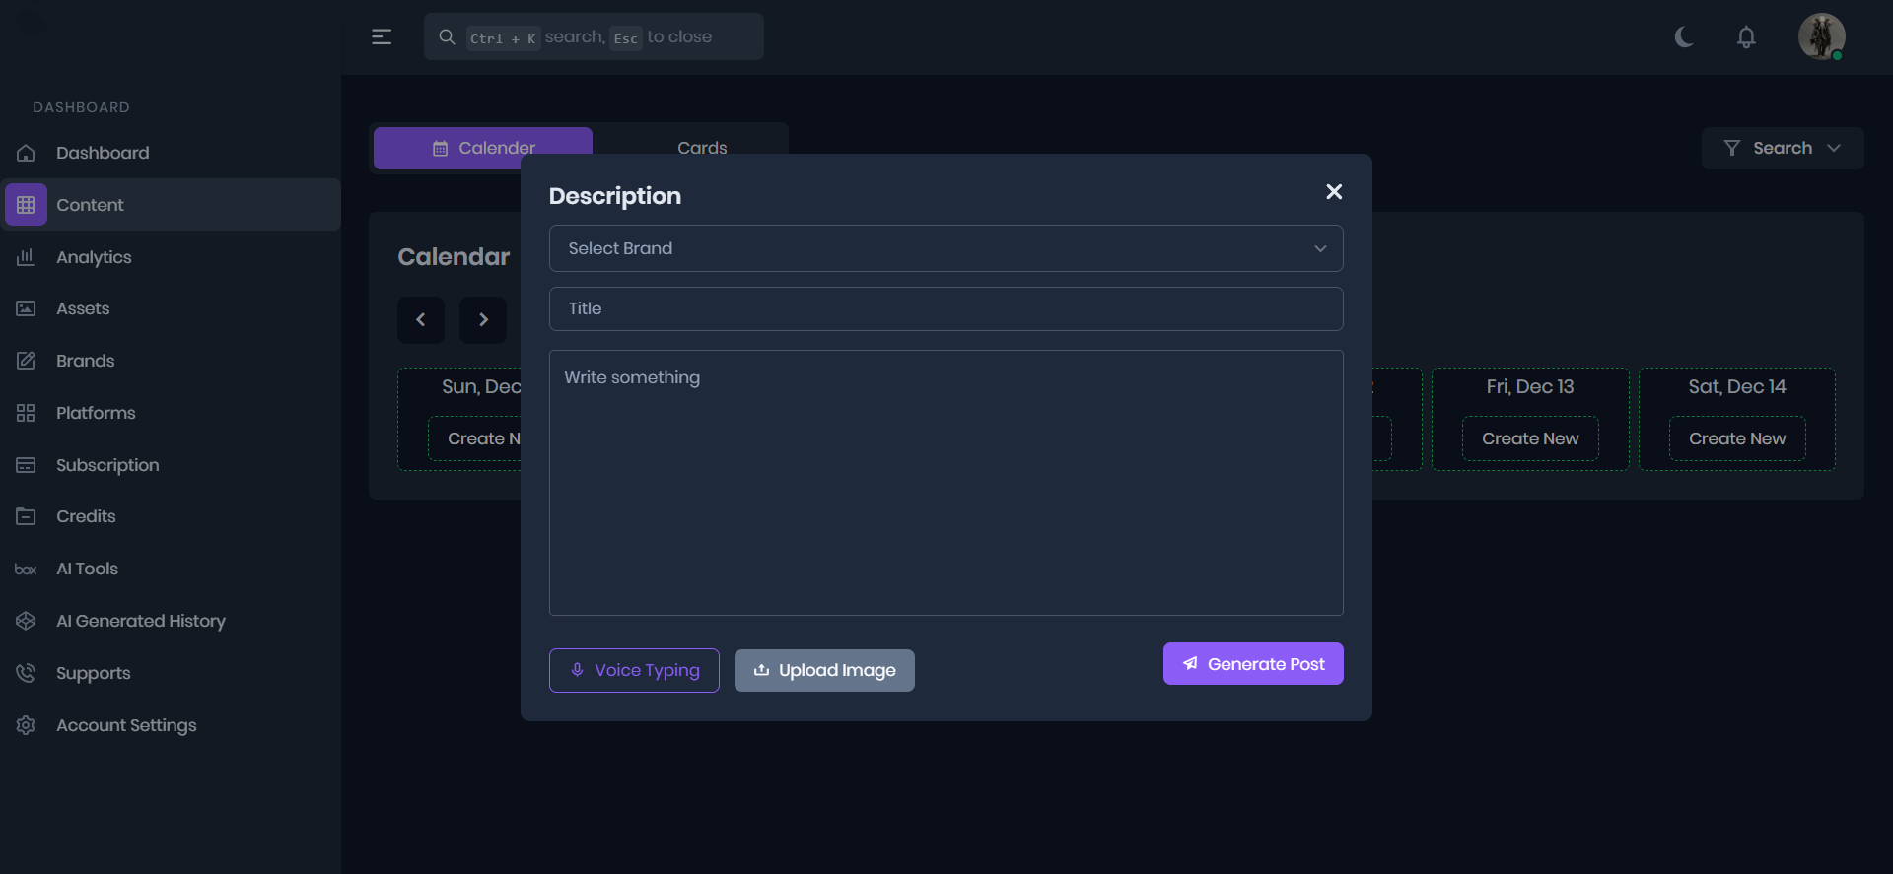Viewport: 1893px width, 874px height.
Task: Create new post for Fri, Dec 13
Action: click(x=1530, y=438)
